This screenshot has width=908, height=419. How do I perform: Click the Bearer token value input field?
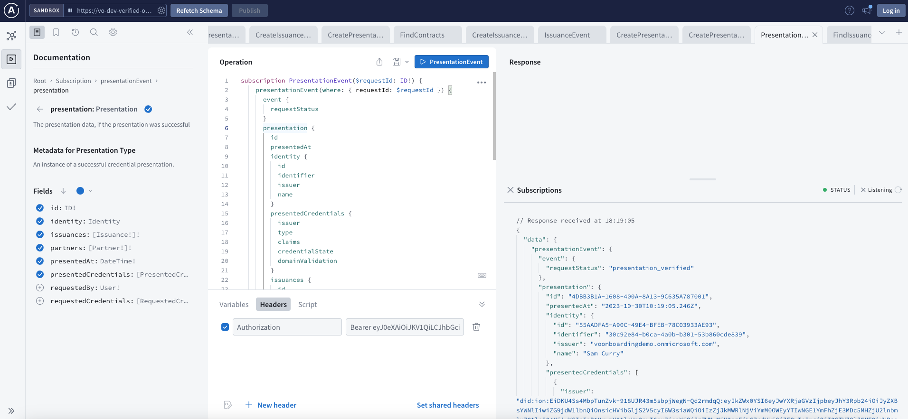pos(405,327)
